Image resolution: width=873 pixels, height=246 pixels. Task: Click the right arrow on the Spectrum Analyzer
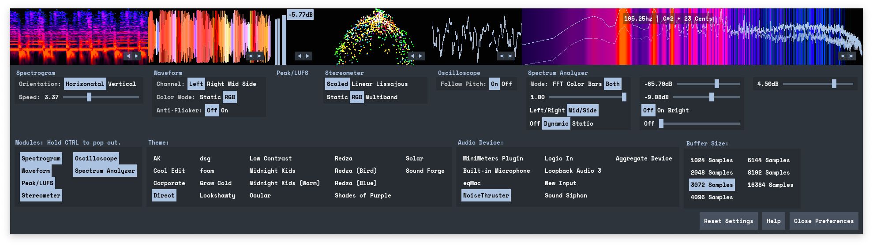click(x=851, y=56)
